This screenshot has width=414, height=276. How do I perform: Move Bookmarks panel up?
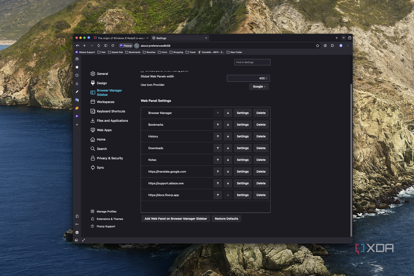click(x=218, y=125)
